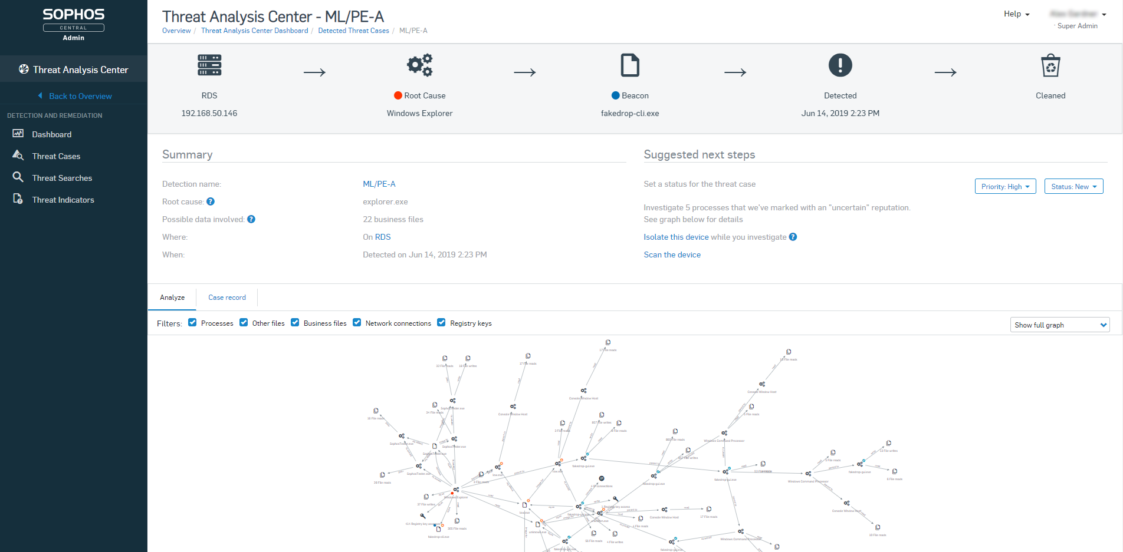1123x552 pixels.
Task: Open the Show full graph dropdown
Action: pyautogui.click(x=1060, y=325)
